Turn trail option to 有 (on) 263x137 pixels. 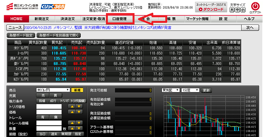tap(43, 117)
